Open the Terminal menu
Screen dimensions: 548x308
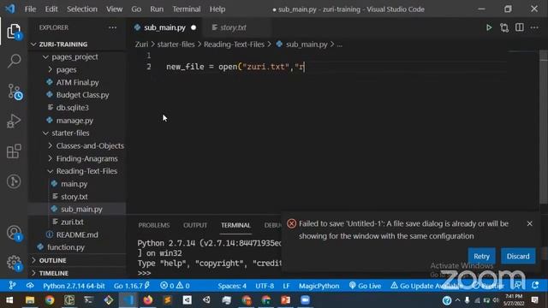click(187, 9)
